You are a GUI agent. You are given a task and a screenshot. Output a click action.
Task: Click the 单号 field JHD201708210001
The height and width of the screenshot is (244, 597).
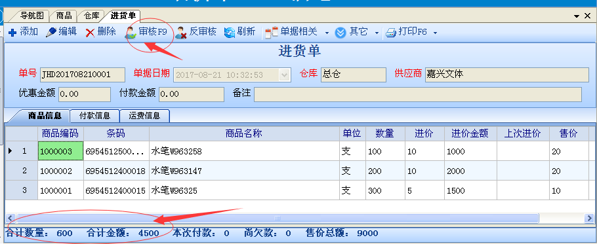pos(82,75)
